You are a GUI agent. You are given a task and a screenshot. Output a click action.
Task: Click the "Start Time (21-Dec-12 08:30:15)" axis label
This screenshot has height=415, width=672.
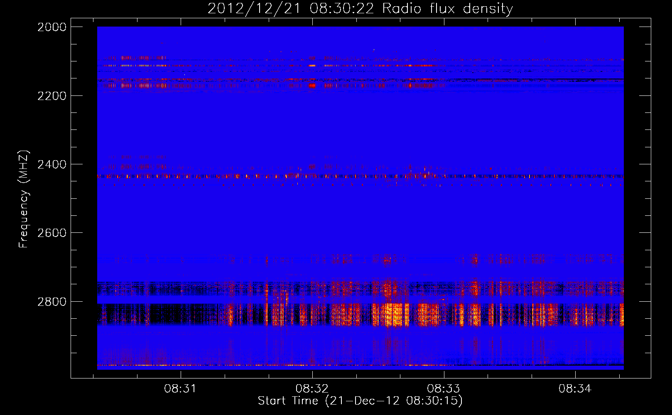(x=360, y=400)
